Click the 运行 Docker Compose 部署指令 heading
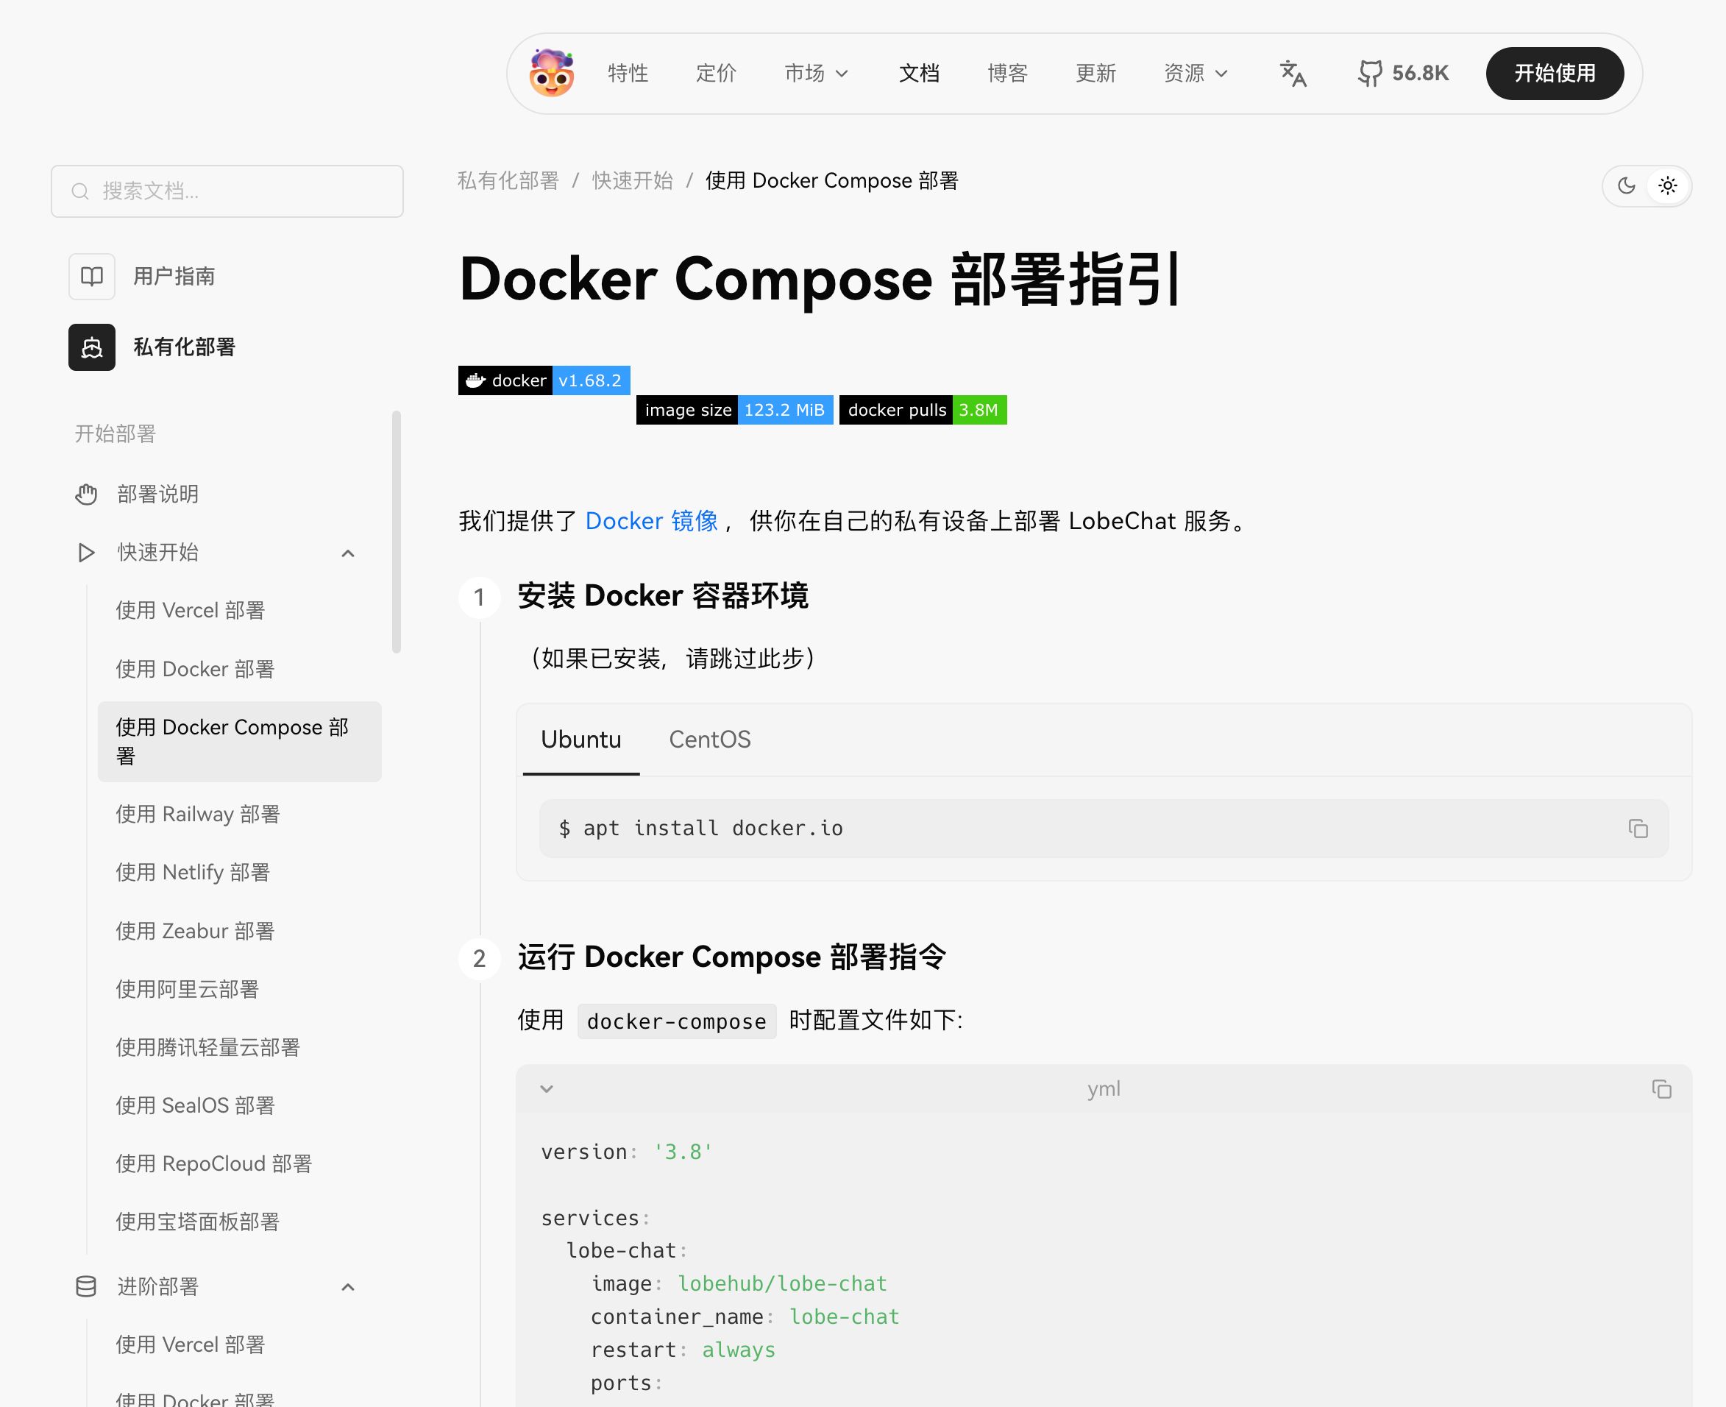 (732, 957)
